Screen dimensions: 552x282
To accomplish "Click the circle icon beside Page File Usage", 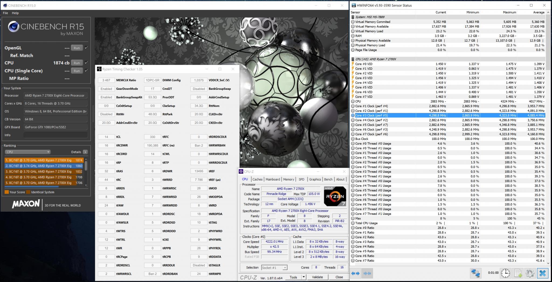I will [353, 50].
